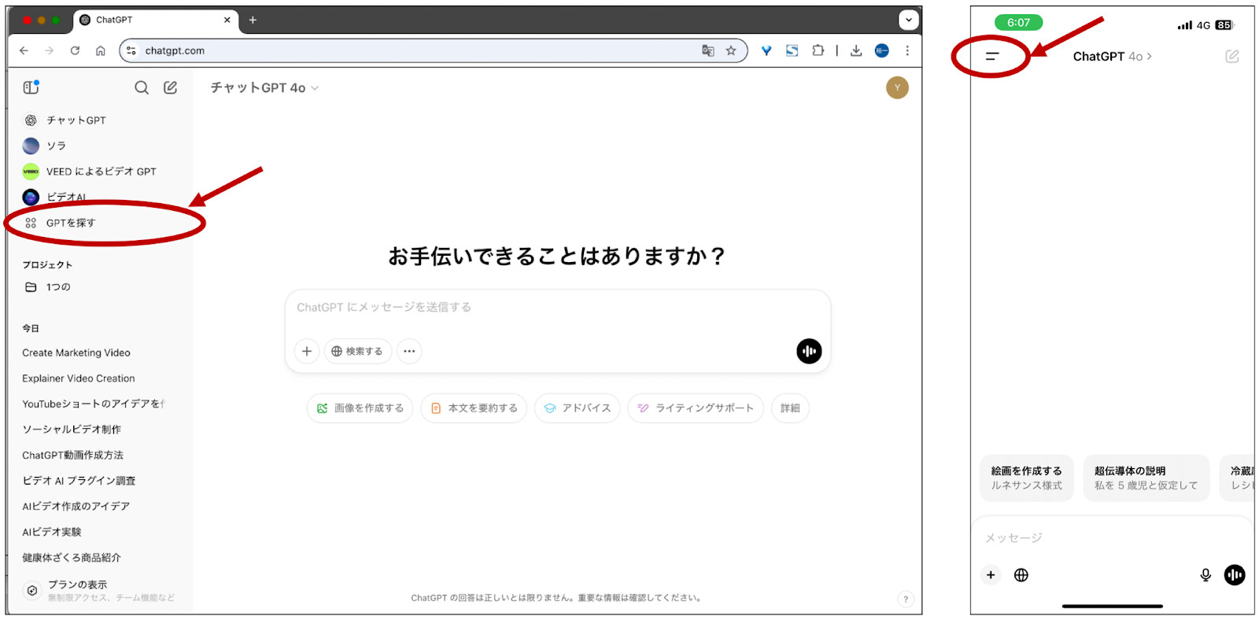Click the 詳細 more suggestions button
Image resolution: width=1259 pixels, height=620 pixels.
click(790, 408)
